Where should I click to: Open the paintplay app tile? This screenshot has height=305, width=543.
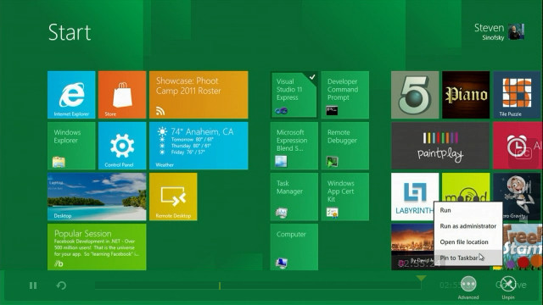tap(440, 146)
